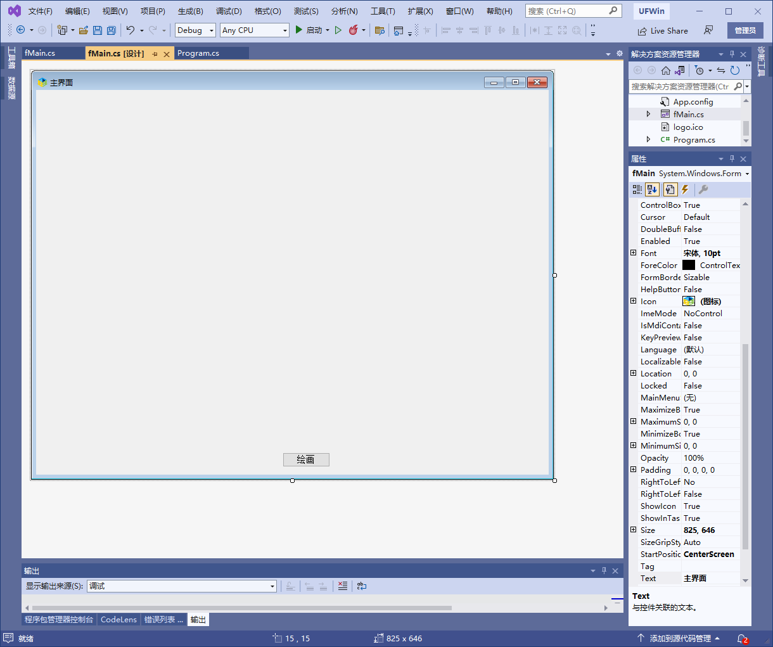773x647 pixels.
Task: Click the notifications bell in status bar
Action: [743, 639]
